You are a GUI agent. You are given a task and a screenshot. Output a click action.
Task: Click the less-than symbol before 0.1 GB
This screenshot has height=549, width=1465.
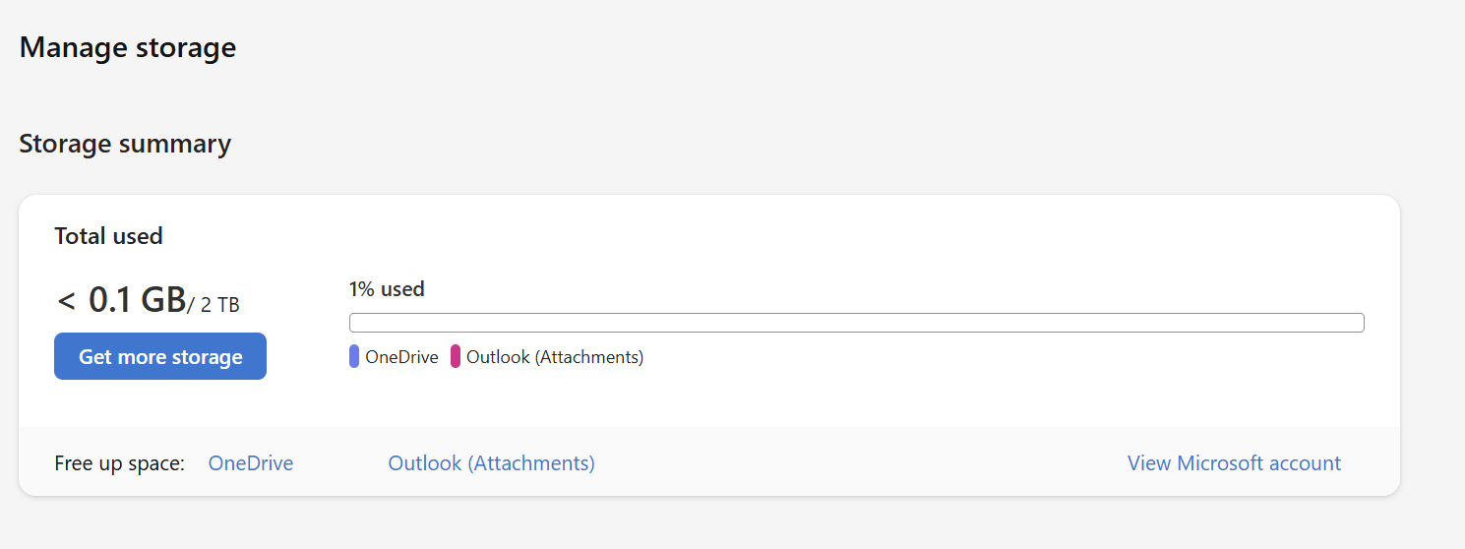(x=66, y=301)
